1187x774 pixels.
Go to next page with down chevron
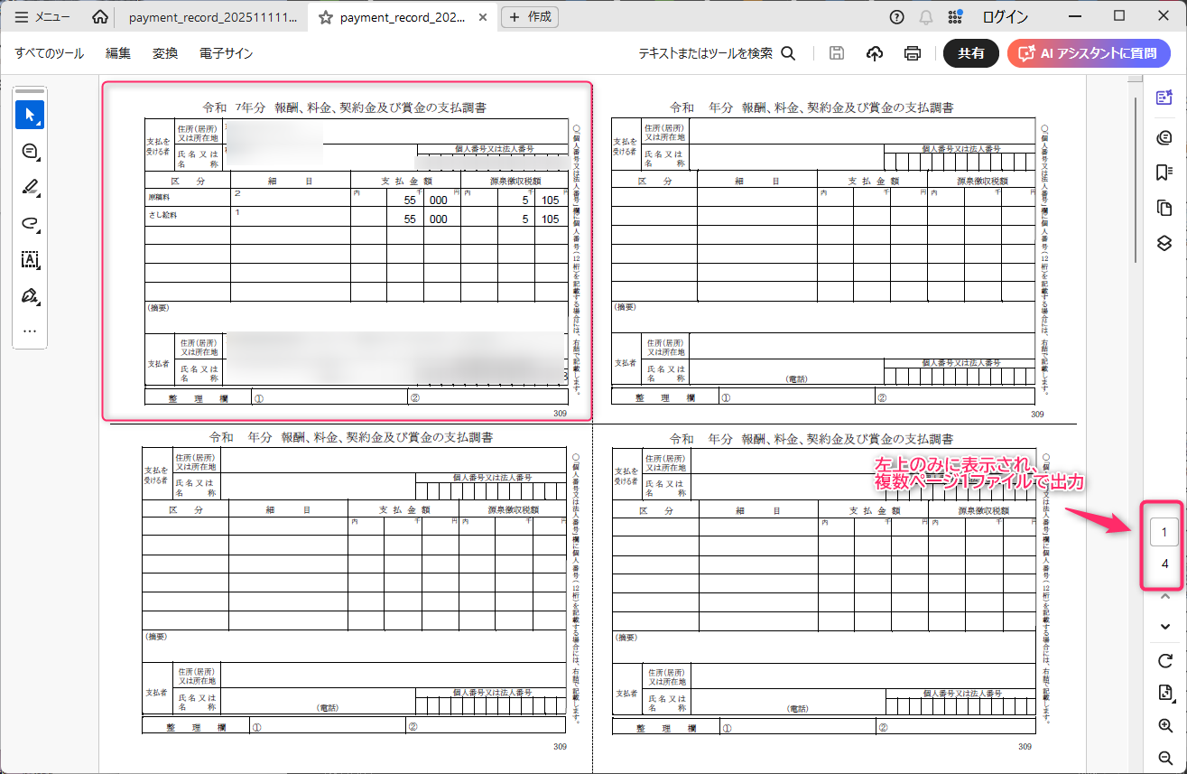click(1164, 627)
